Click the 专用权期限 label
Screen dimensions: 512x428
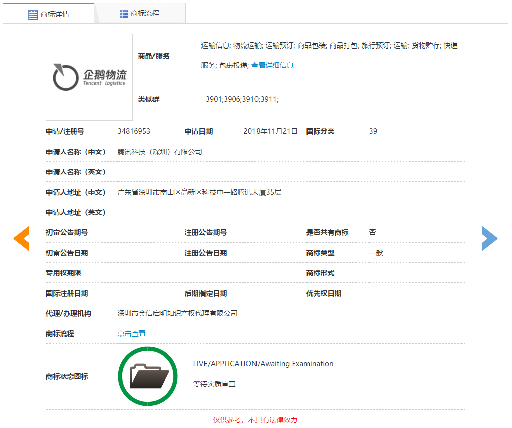pos(63,273)
